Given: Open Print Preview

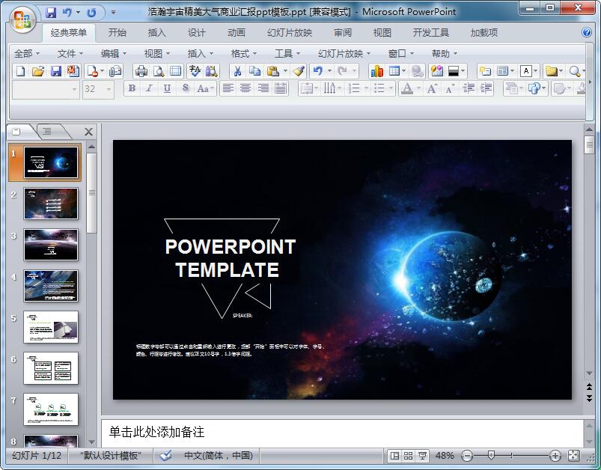Looking at the screenshot, I should pyautogui.click(x=159, y=71).
